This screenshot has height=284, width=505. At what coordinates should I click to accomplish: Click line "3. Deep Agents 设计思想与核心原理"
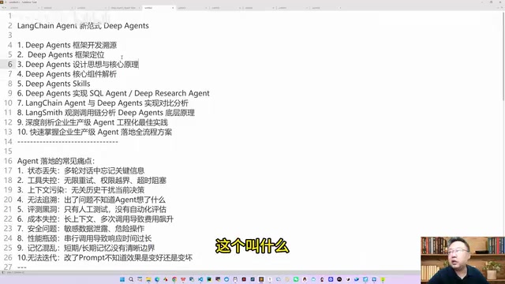[78, 65]
